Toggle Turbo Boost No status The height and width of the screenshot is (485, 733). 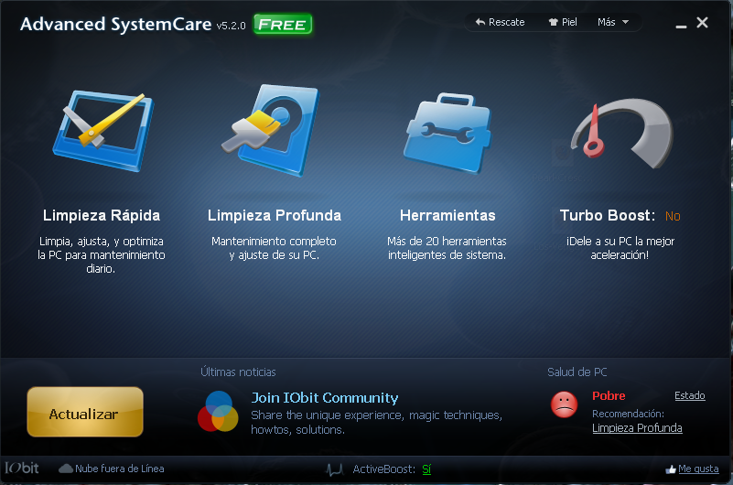point(673,216)
